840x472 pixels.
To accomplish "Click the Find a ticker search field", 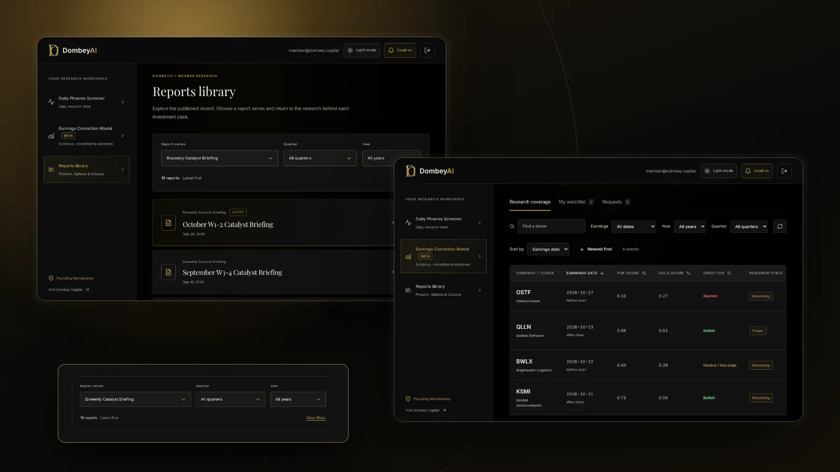I will point(551,227).
